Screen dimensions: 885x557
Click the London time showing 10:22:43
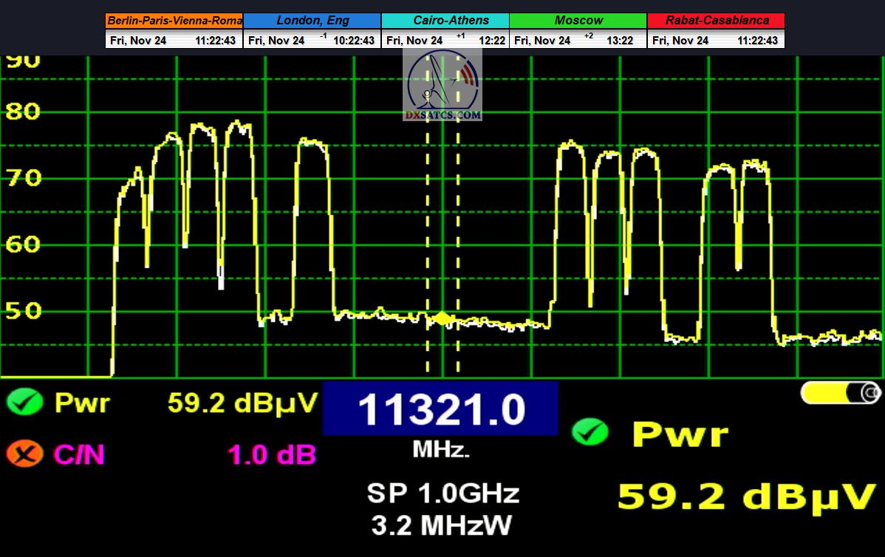tap(353, 41)
